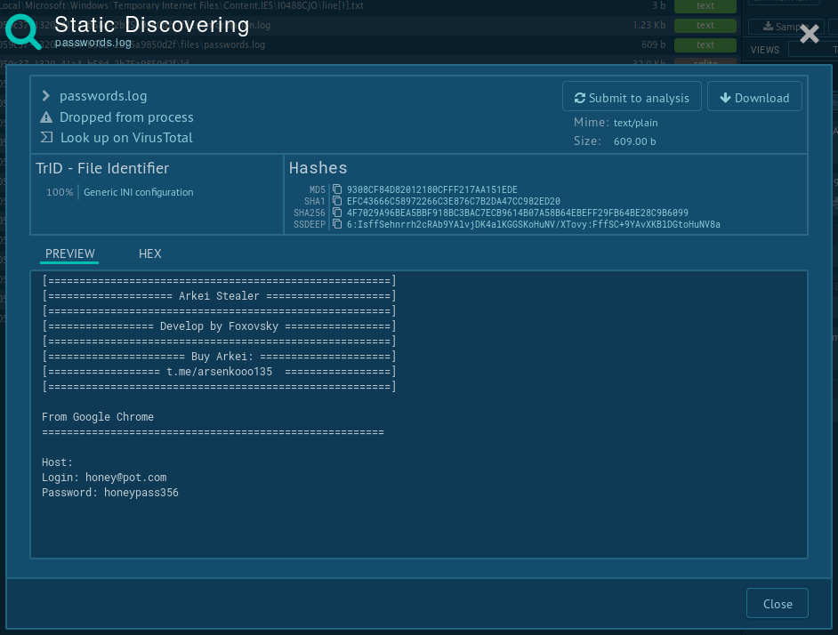Copy the SHA1 hash via copy icon
The height and width of the screenshot is (635, 838).
point(337,201)
